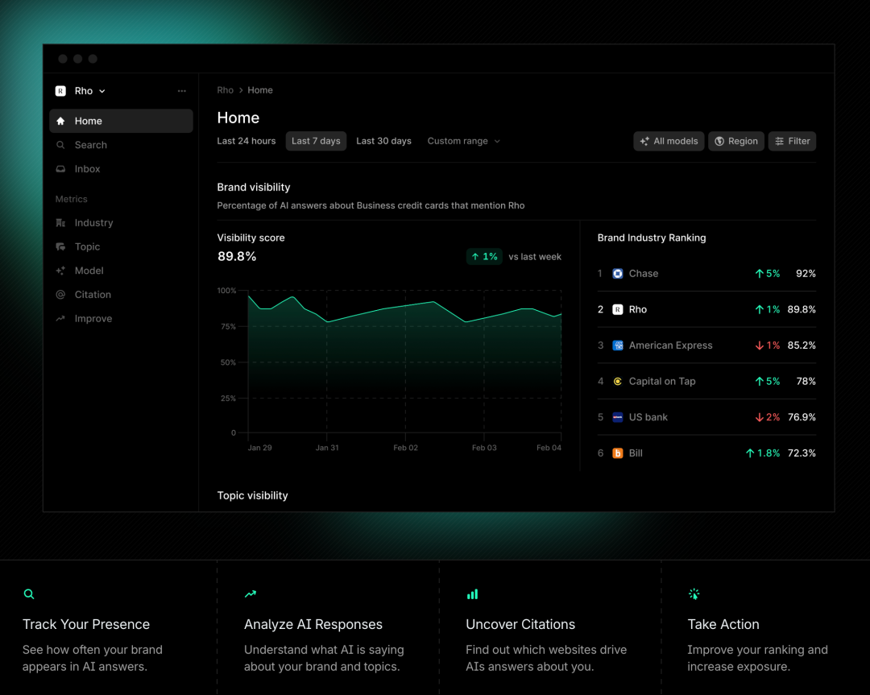Click the Home icon in sidebar
This screenshot has width=870, height=695.
(60, 121)
